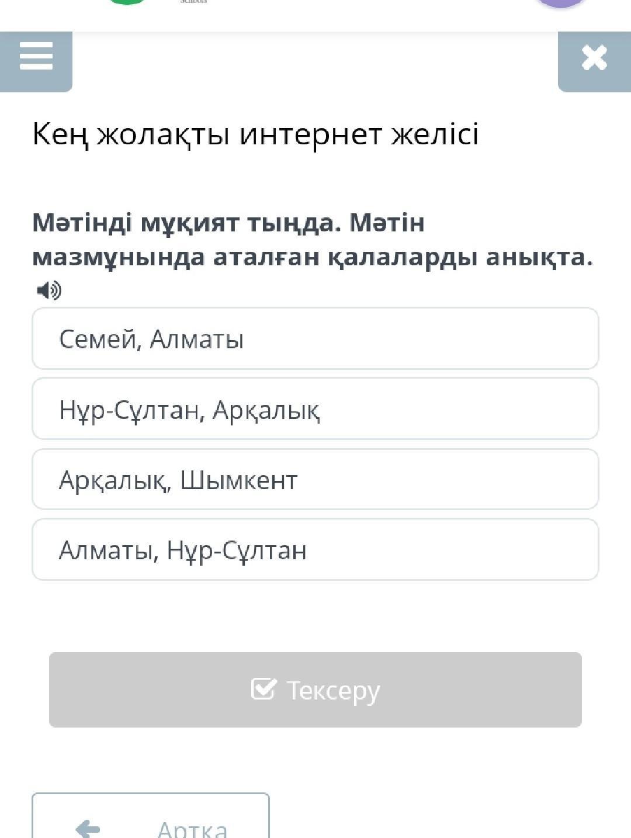This screenshot has width=631, height=838.
Task: Click the word Шымкент in the third answer
Action: (x=239, y=480)
